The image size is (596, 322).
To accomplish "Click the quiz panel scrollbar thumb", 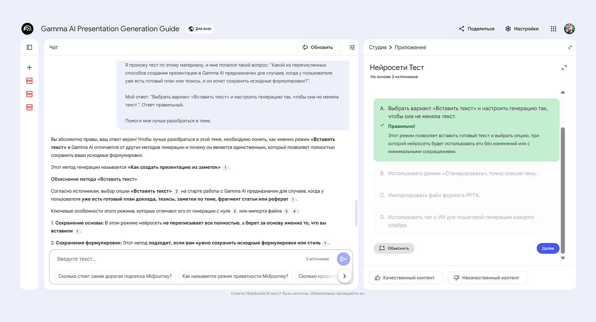I will (563, 190).
